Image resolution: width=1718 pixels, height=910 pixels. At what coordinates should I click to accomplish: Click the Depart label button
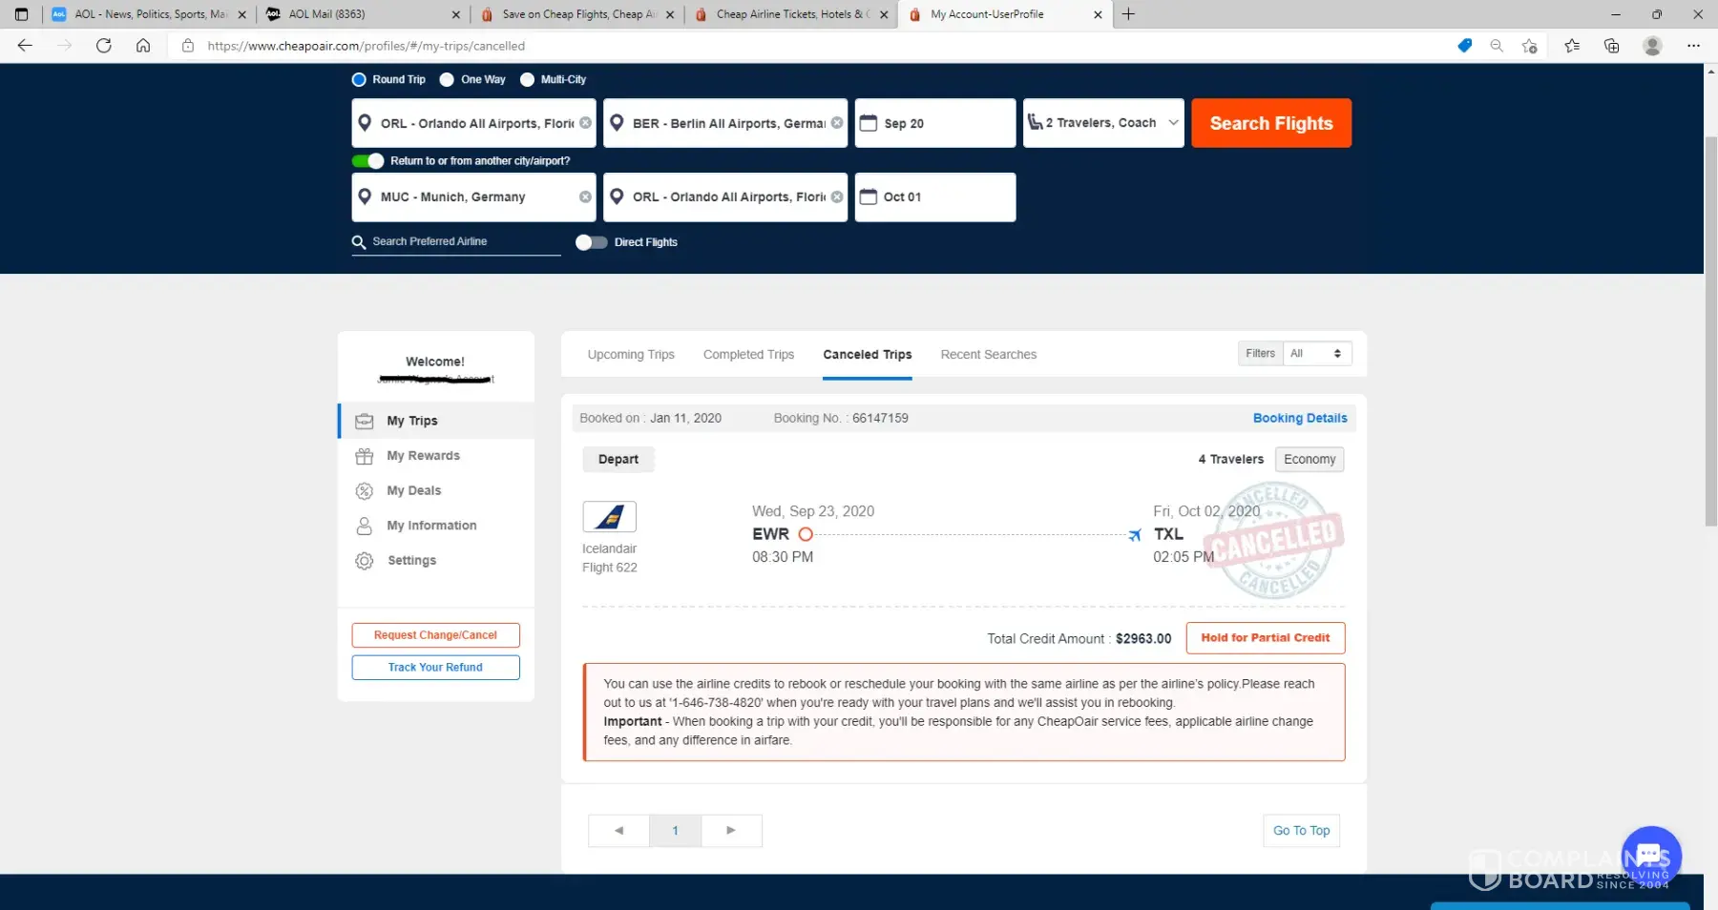click(x=618, y=460)
